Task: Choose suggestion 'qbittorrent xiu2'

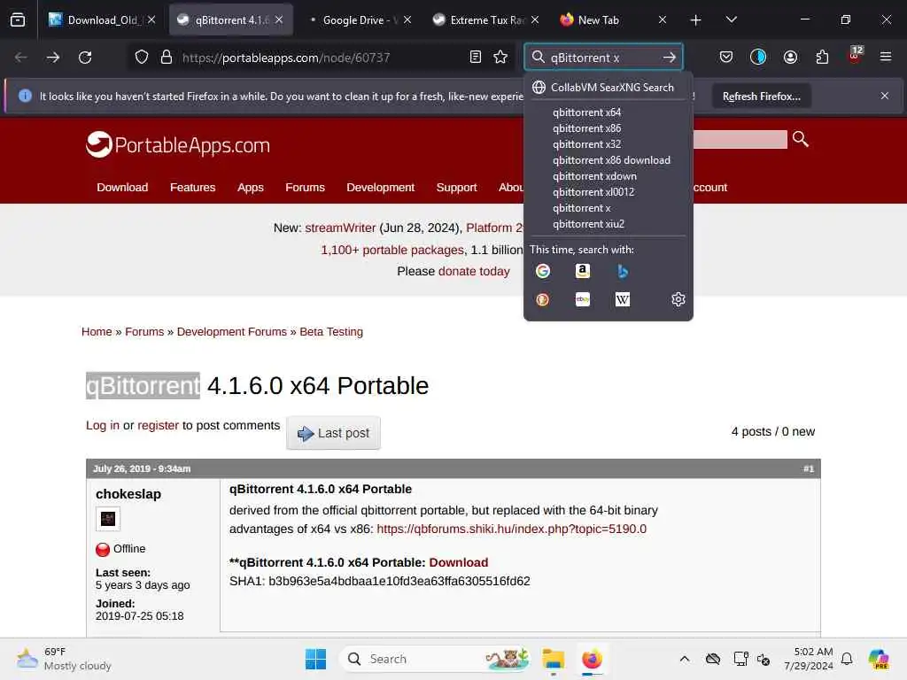Action: pyautogui.click(x=608, y=224)
